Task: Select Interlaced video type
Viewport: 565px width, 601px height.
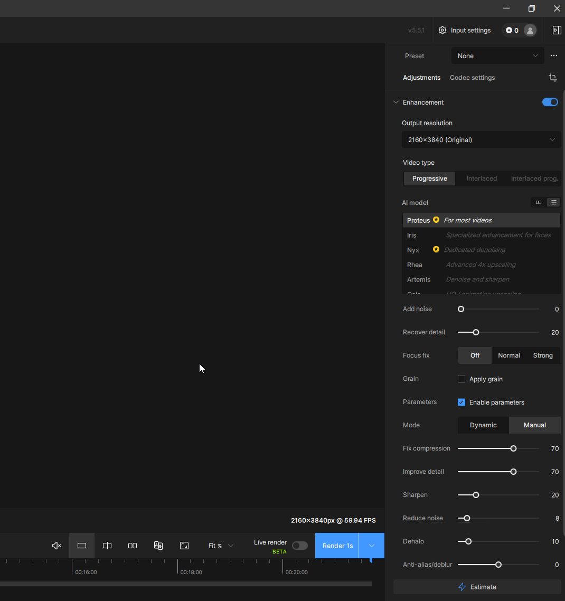Action: coord(482,178)
